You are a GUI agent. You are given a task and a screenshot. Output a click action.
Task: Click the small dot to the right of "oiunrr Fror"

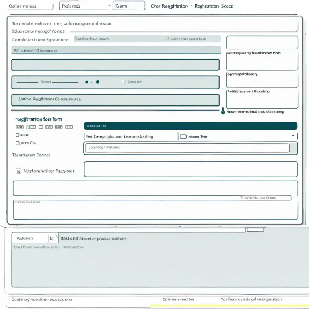point(293,136)
